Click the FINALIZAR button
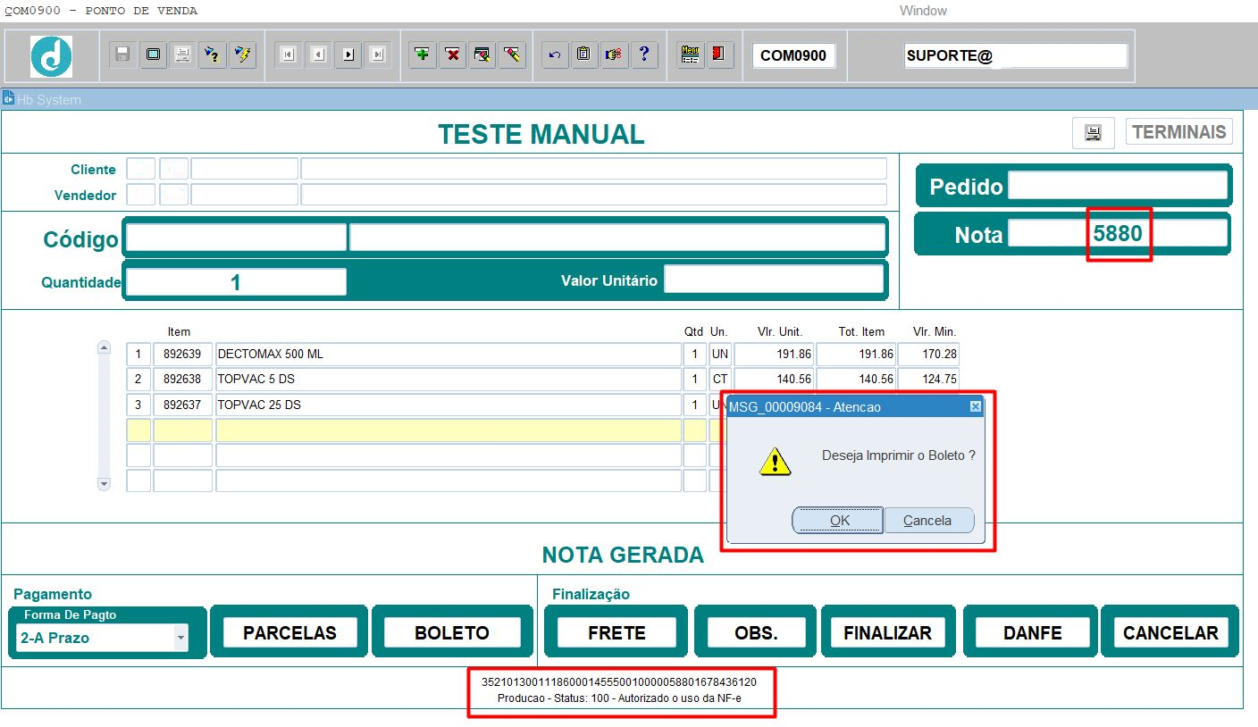The image size is (1258, 727). click(888, 633)
